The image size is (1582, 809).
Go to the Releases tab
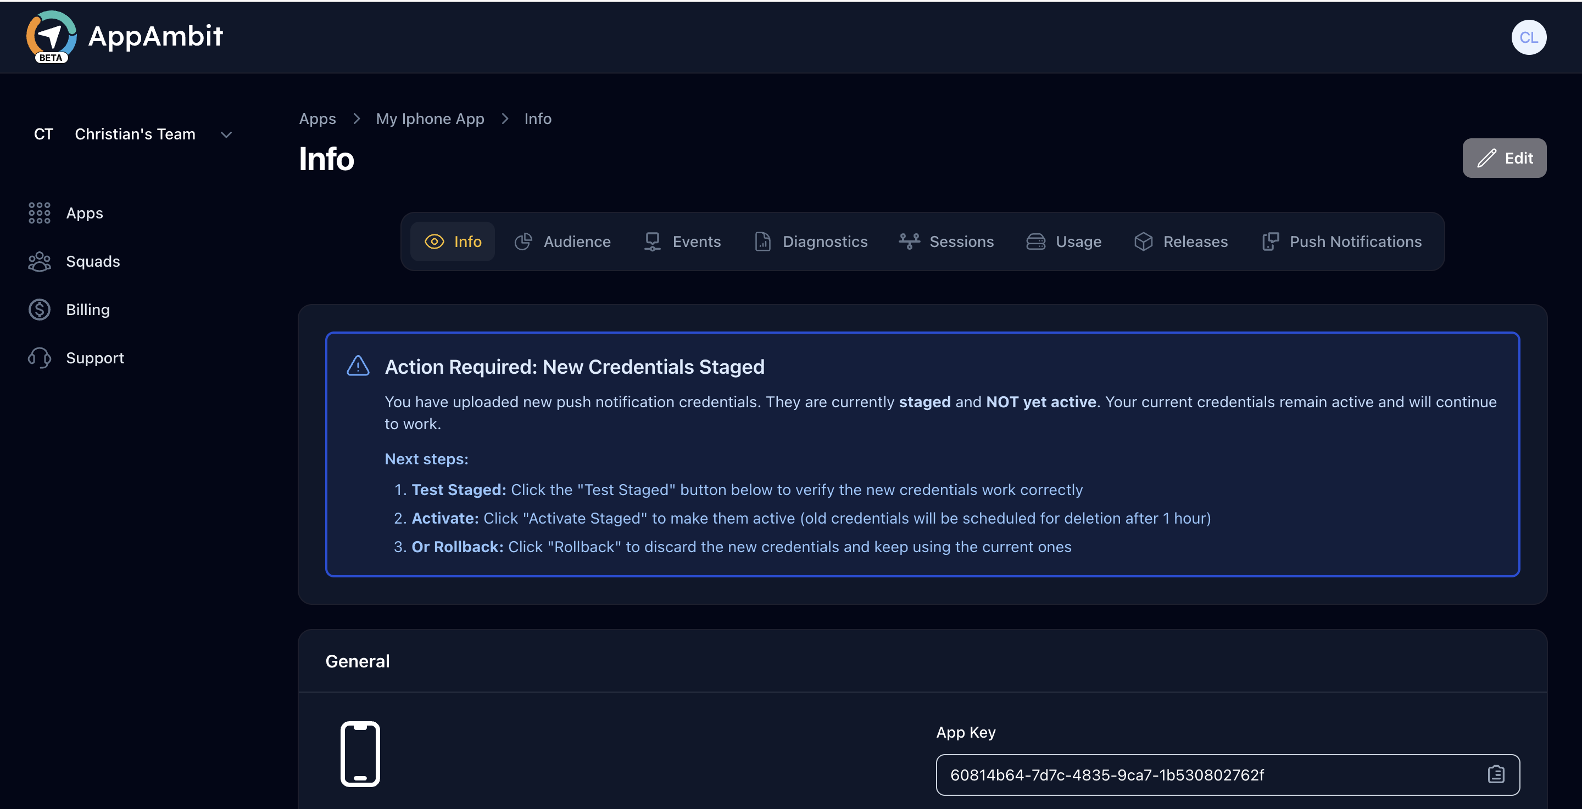coord(1180,242)
